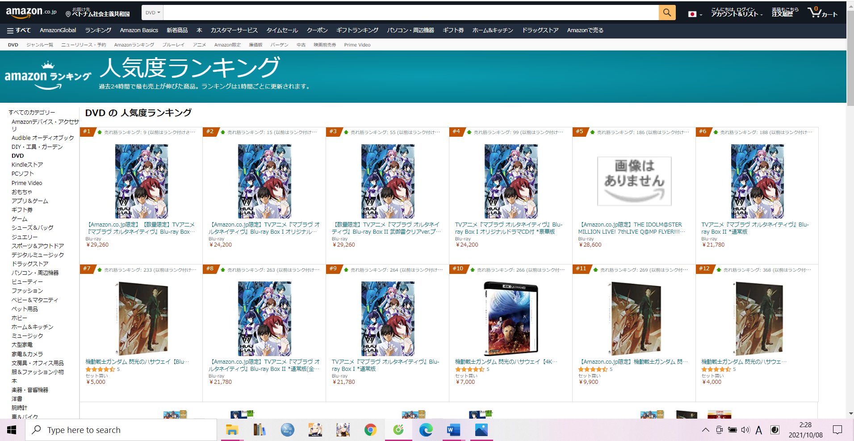Click the star rating of item #12

click(x=716, y=370)
